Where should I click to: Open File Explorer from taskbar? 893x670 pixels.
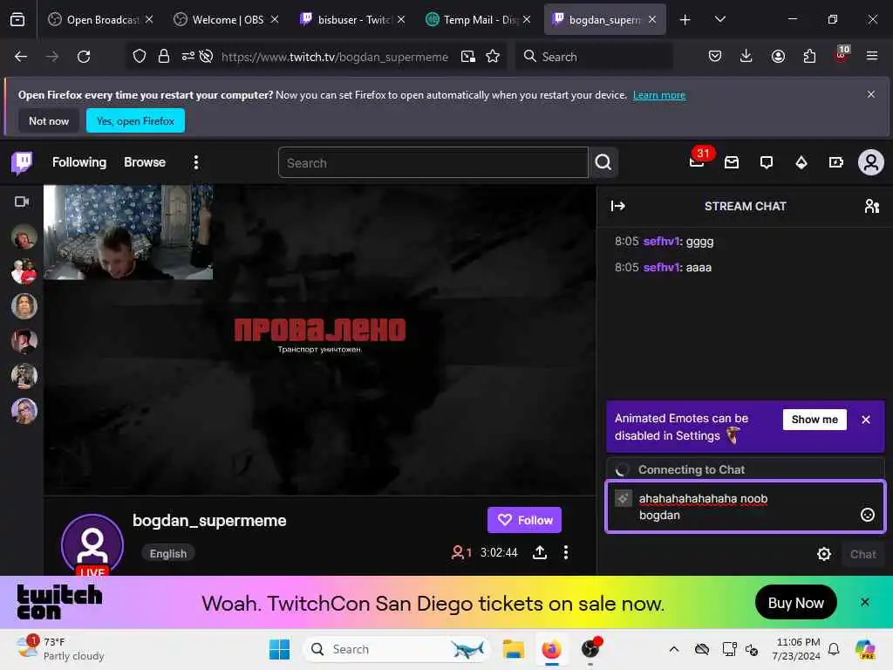513,649
